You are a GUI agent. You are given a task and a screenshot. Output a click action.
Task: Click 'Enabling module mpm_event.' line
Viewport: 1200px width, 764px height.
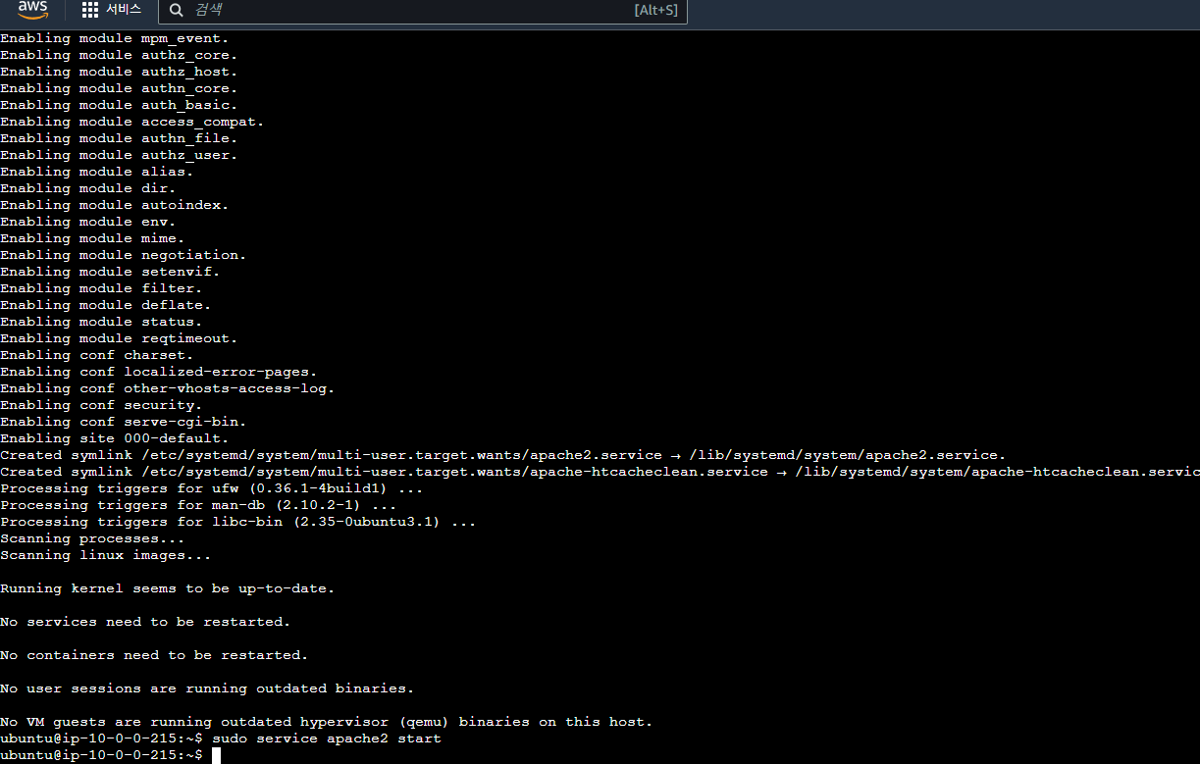(115, 38)
